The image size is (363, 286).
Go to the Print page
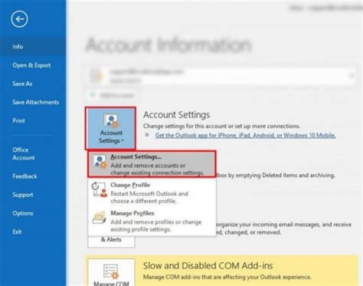[19, 121]
